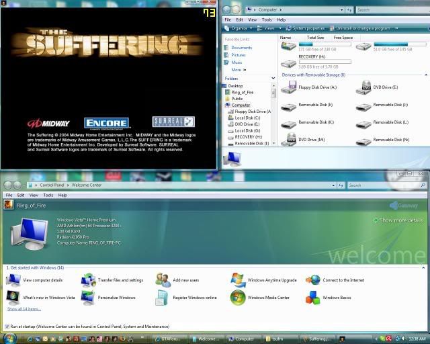
Task: Collapse Devices with Removable Storage group
Action: pos(425,75)
